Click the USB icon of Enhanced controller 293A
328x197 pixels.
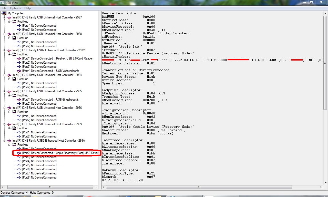tap(9, 141)
